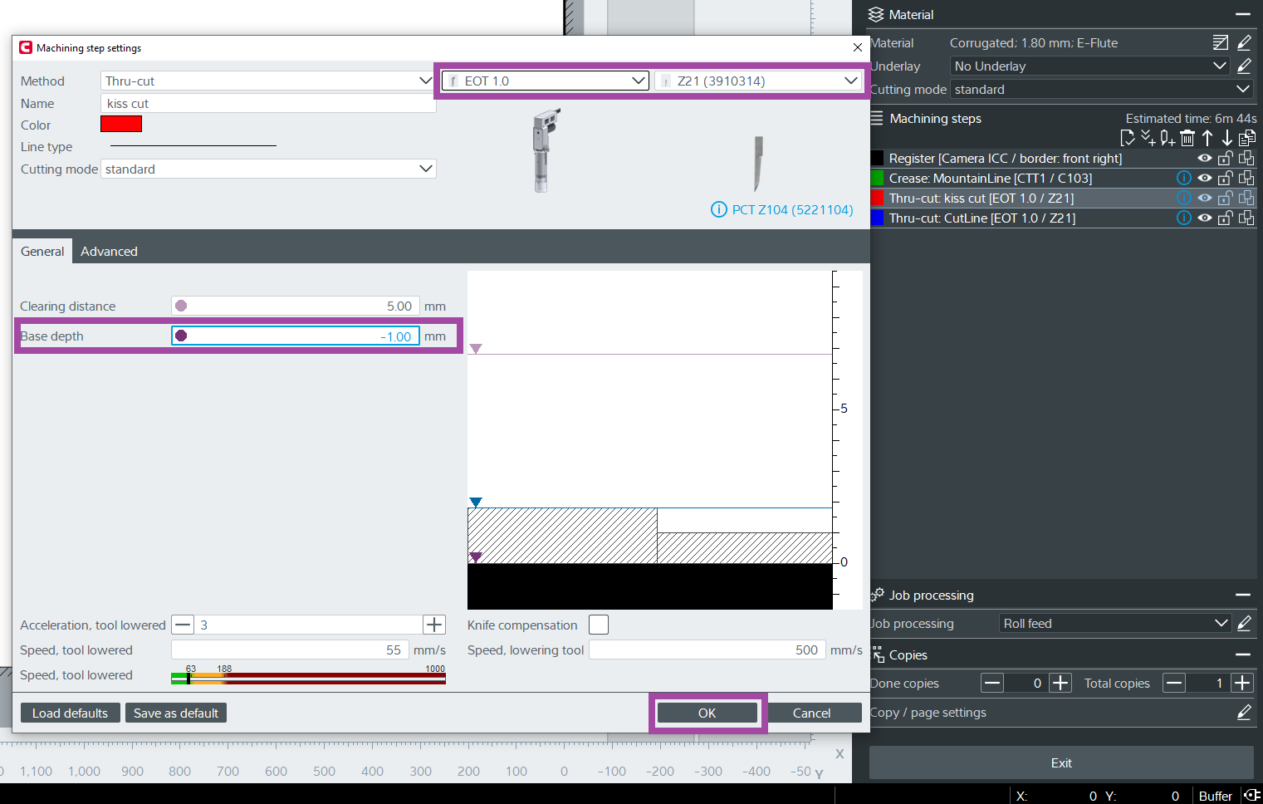Open info icon next to PCT Z104
Image resolution: width=1263 pixels, height=804 pixels.
point(718,209)
